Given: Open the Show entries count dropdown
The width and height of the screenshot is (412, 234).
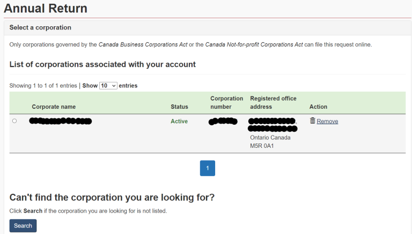Looking at the screenshot, I should point(108,86).
